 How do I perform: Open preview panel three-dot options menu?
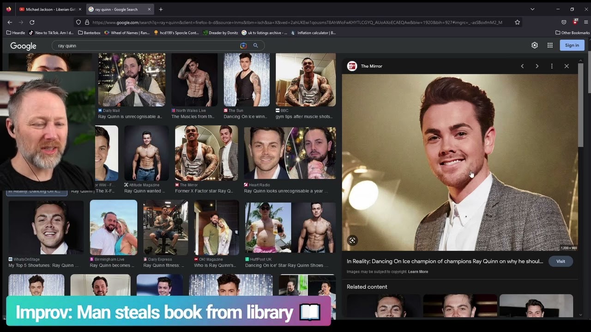pos(552,66)
